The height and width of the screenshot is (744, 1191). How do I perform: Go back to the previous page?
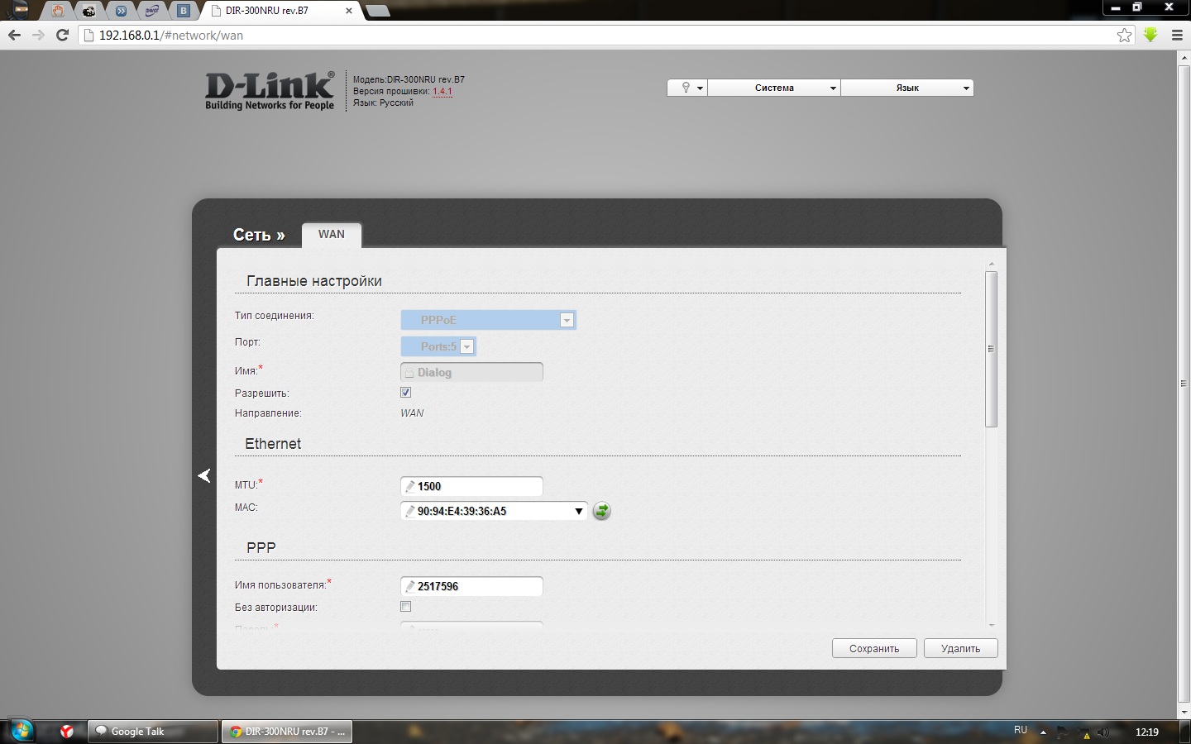(14, 35)
